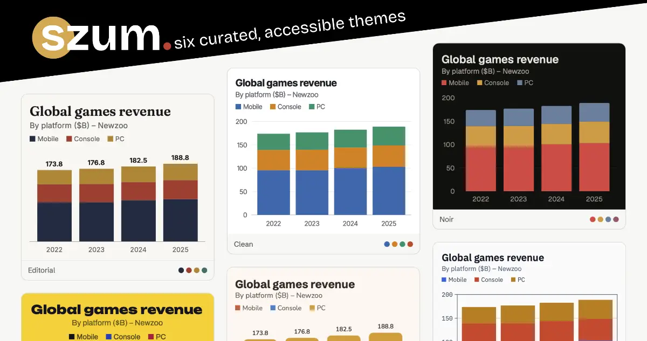Screen dimensions: 647x341
Task: Click the 150 axis label in Noir chart
Action: (x=448, y=121)
